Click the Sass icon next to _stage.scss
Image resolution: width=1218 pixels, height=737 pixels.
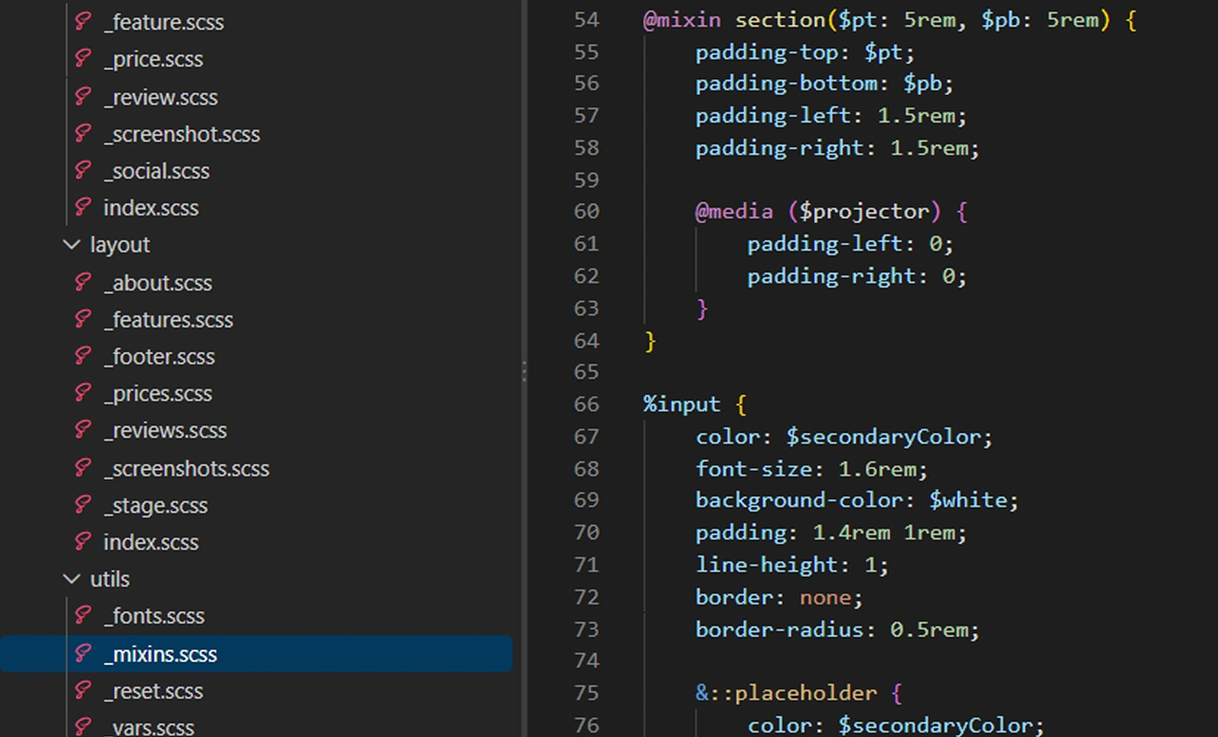83,505
